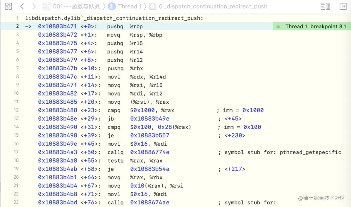Click the <+217> comment
351x207 pixels.
point(232,169)
